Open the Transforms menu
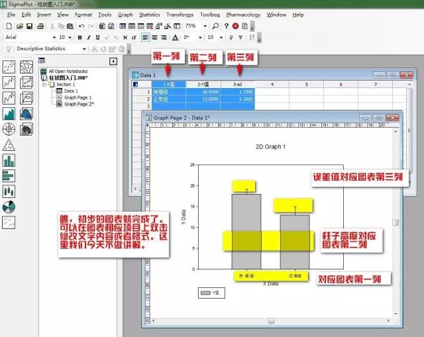This screenshot has width=424, height=337. [x=180, y=15]
